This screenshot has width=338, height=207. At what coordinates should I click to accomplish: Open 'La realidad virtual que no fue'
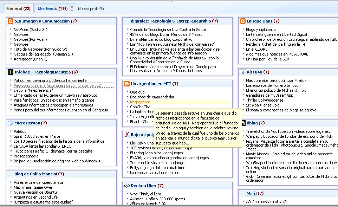click(155, 173)
